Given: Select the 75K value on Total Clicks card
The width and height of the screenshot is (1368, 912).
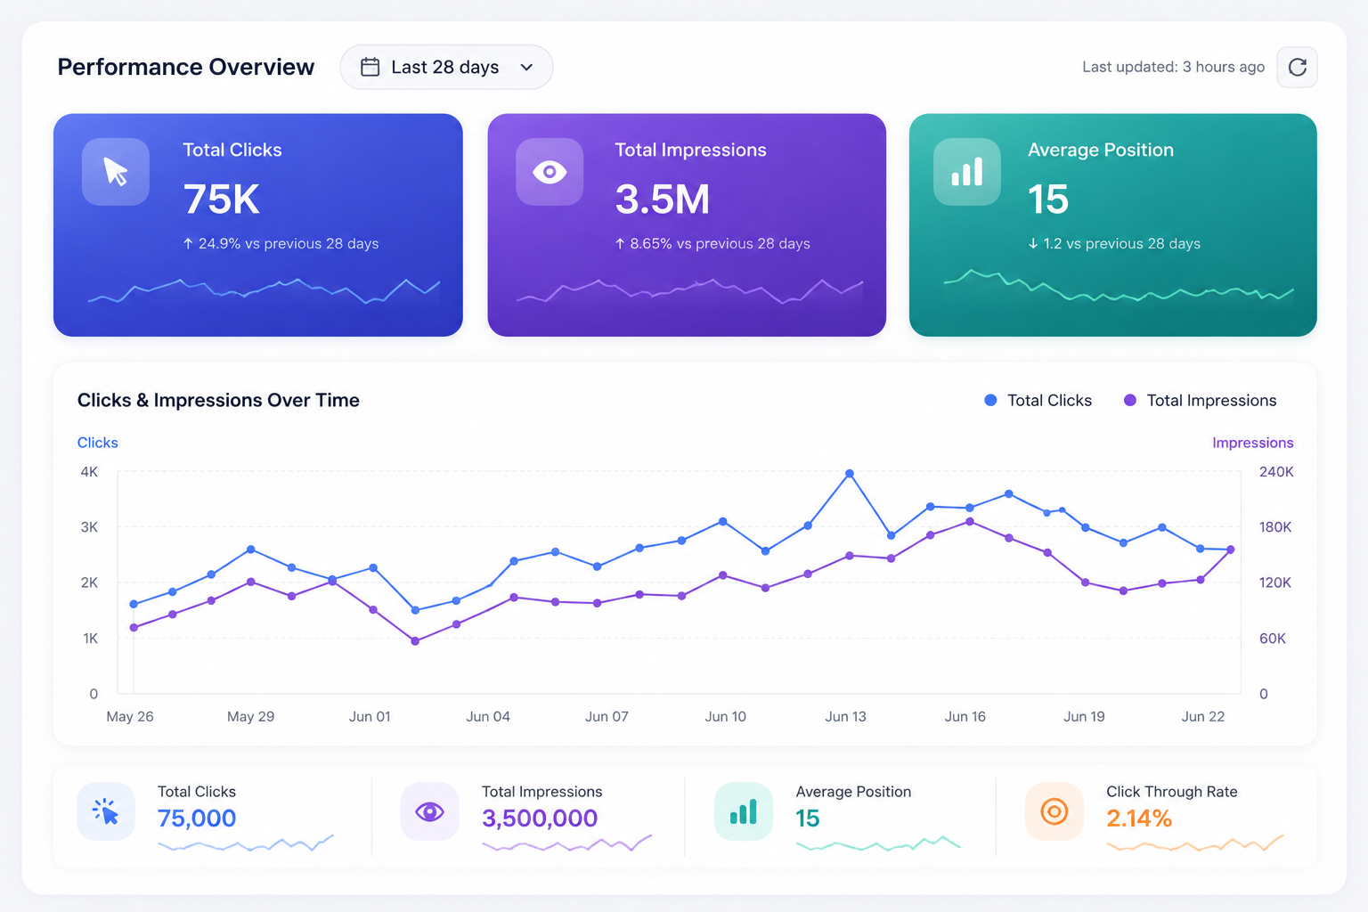Looking at the screenshot, I should point(222,199).
